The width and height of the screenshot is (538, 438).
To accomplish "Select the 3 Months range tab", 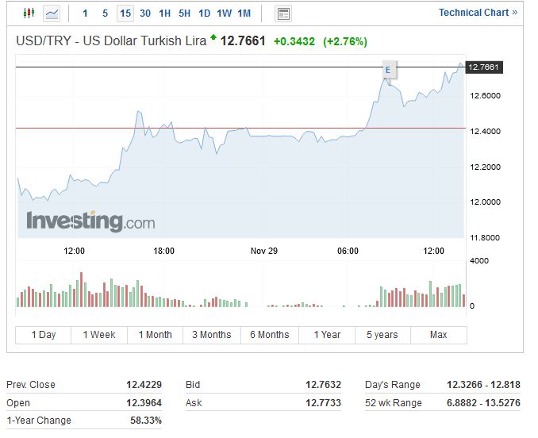I will point(212,335).
